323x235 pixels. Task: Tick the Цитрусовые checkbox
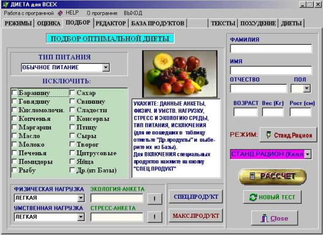[x=72, y=153]
